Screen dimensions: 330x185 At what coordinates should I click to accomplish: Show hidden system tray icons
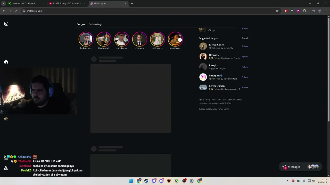[287, 181]
